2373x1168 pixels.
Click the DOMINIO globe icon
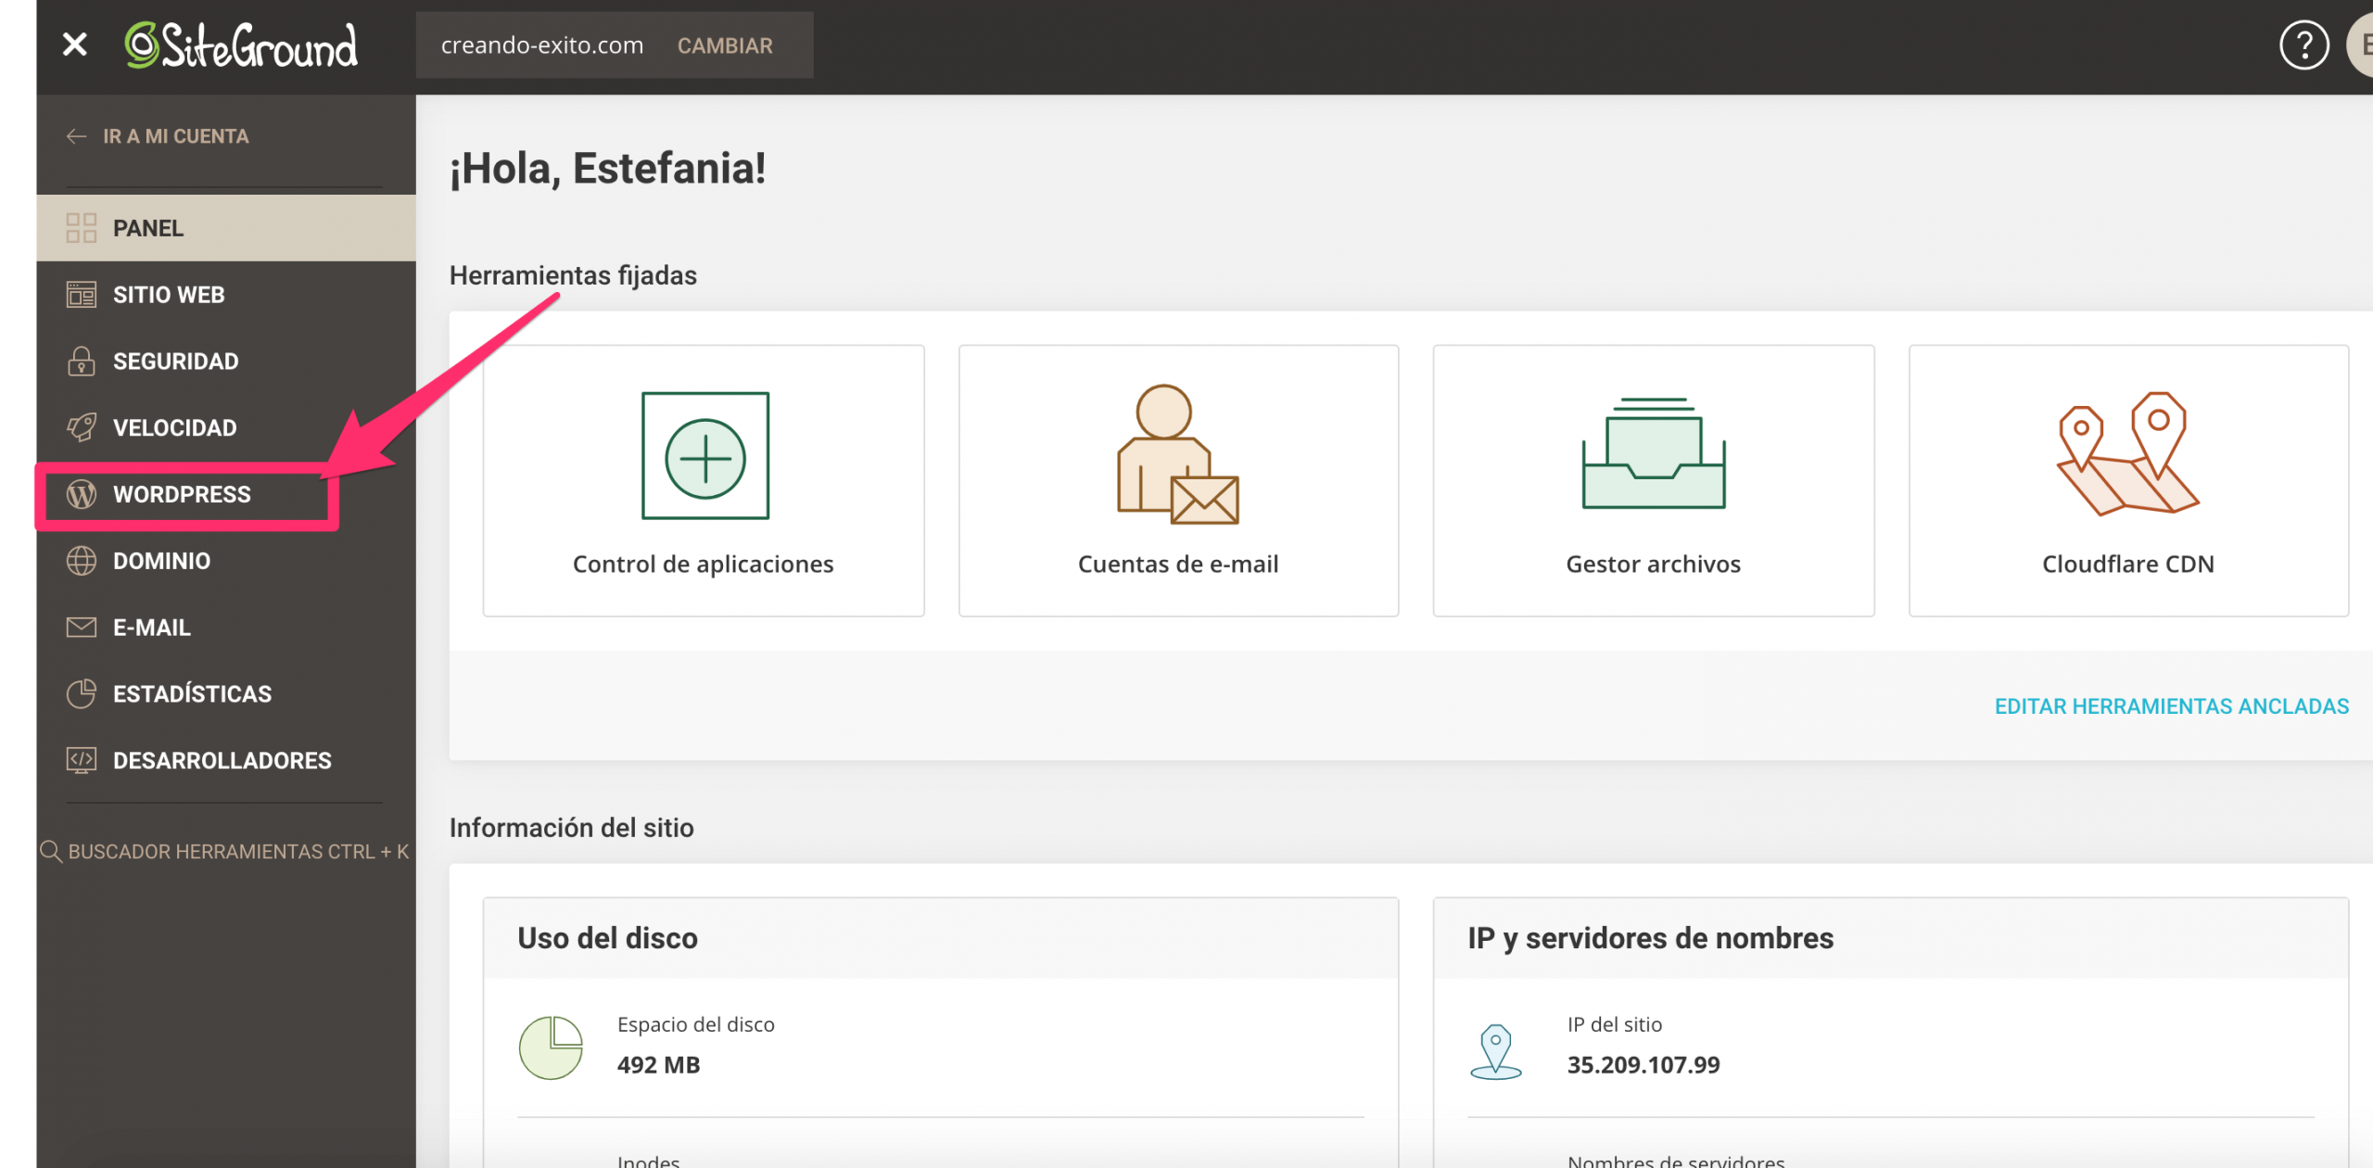click(x=82, y=561)
